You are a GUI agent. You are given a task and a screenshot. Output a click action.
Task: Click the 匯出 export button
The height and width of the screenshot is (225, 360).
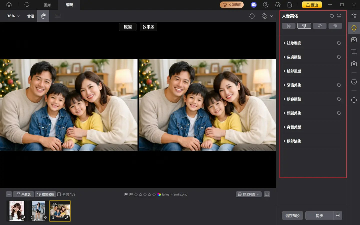pos(312,5)
